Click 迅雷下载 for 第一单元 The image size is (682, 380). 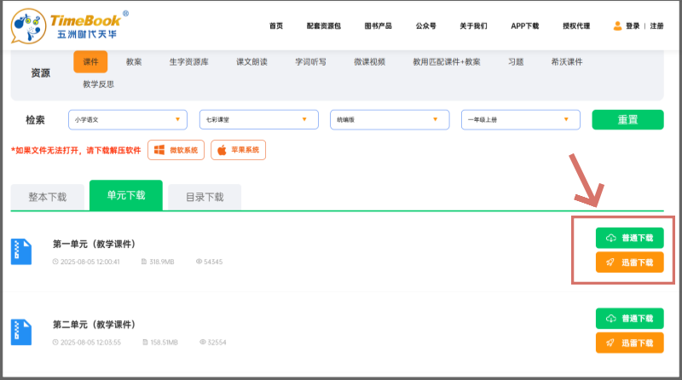point(629,262)
